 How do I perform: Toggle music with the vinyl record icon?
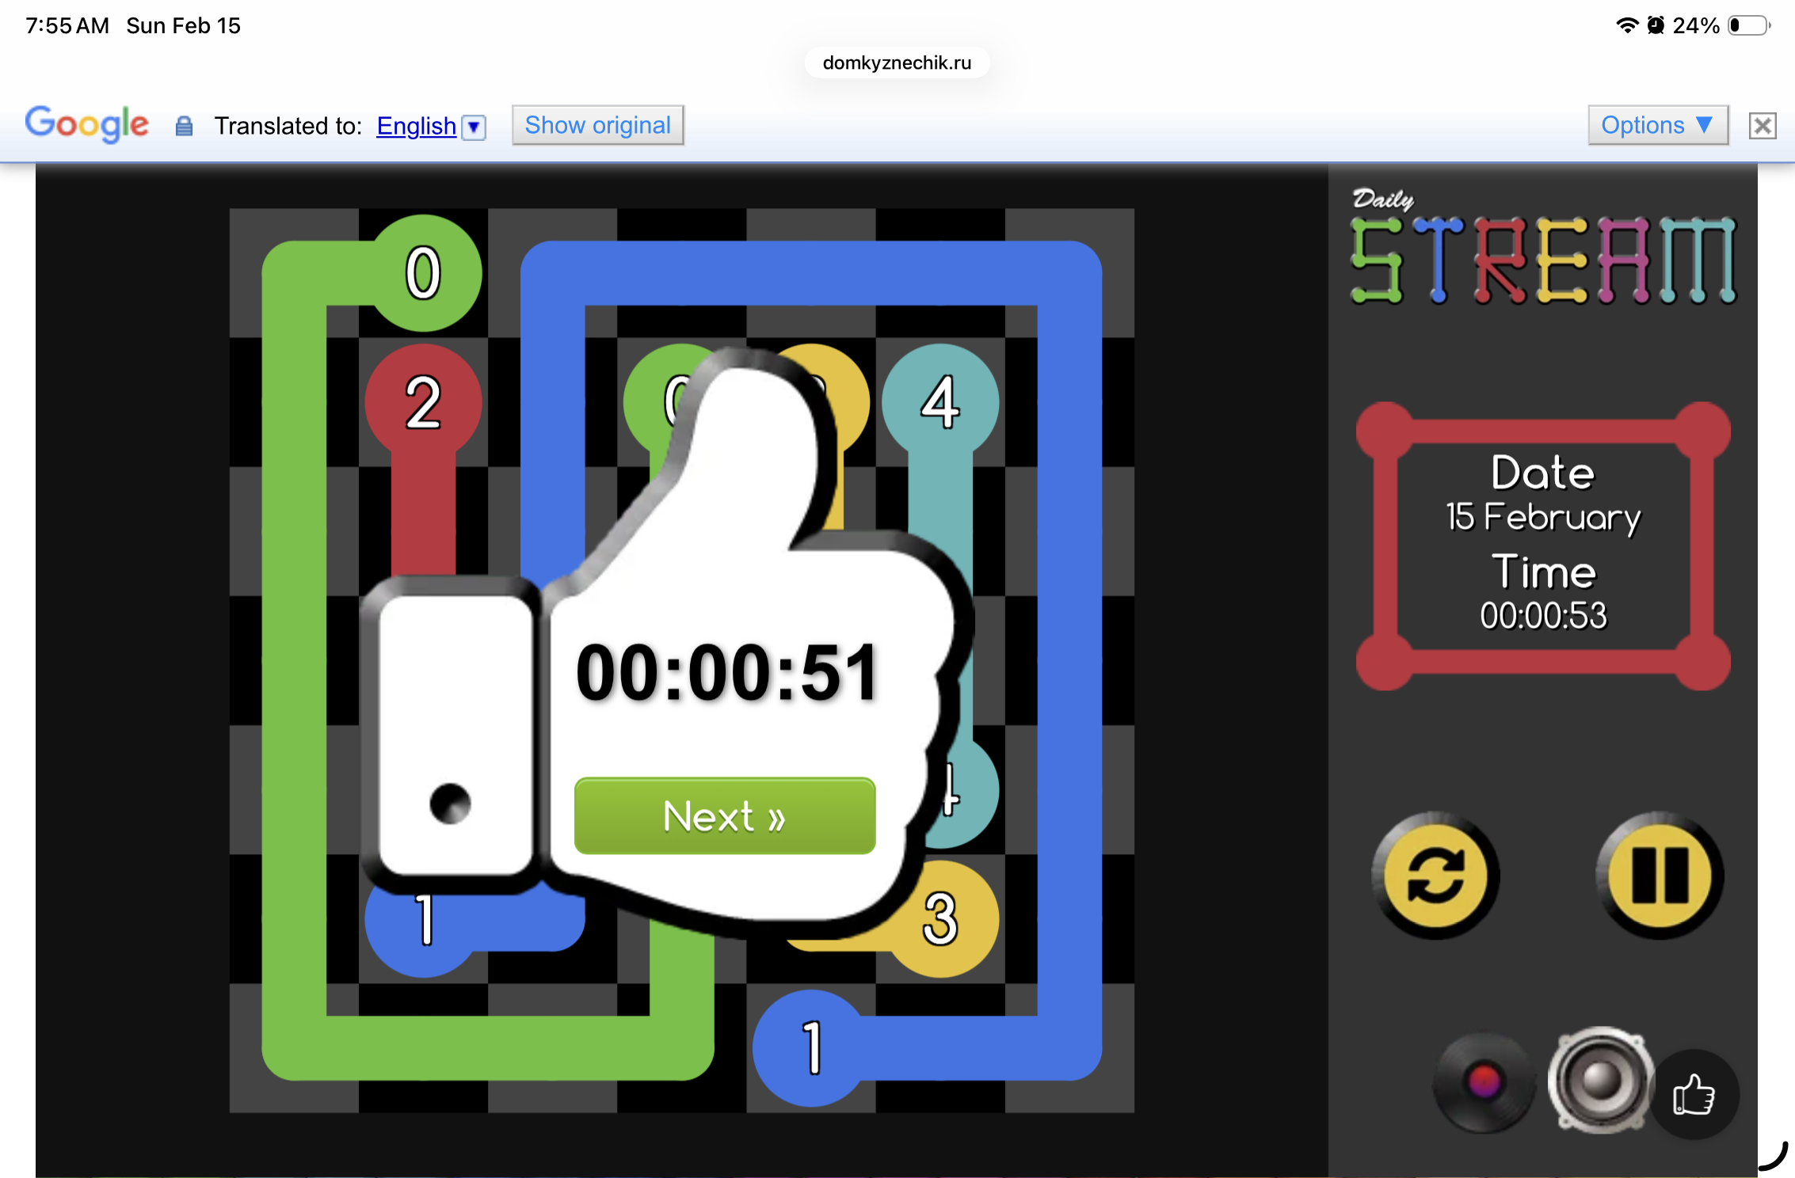point(1484,1081)
